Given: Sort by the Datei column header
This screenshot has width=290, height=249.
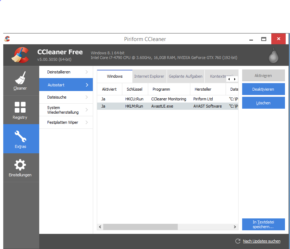Looking at the screenshot, I should pos(232,89).
